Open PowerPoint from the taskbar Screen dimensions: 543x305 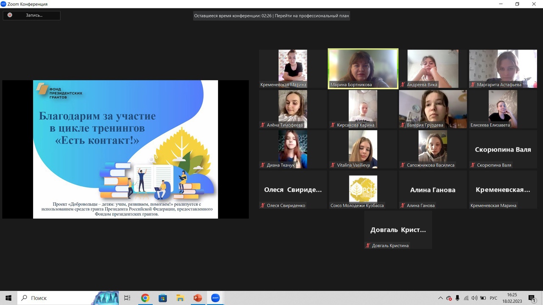coord(197,298)
